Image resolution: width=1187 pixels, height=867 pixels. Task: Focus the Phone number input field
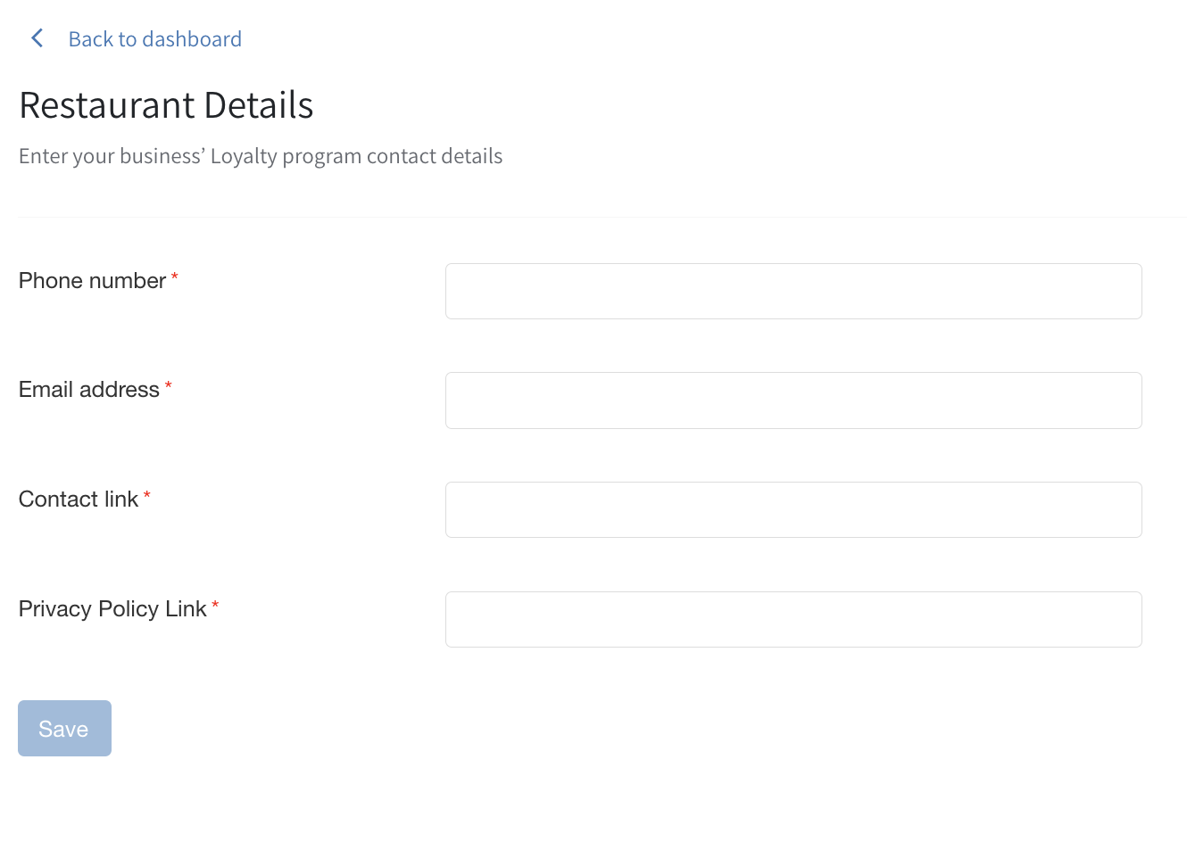(793, 291)
